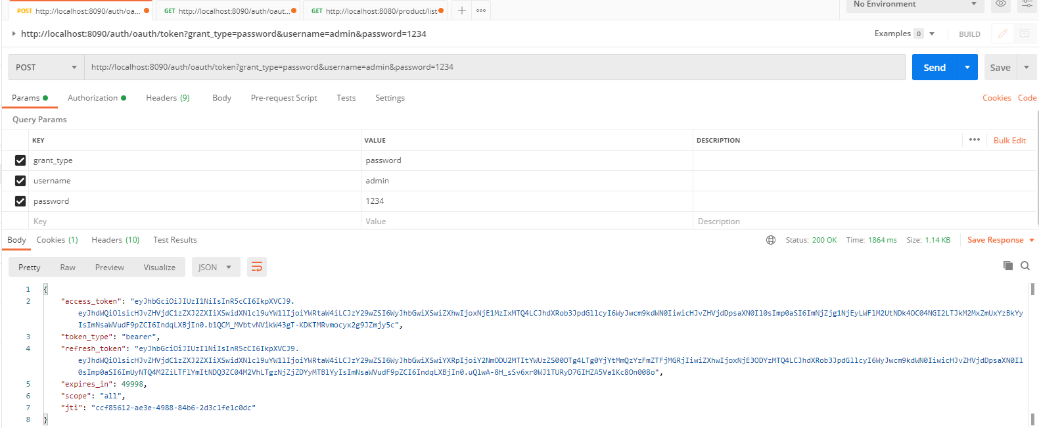Screen dimensions: 1039x428
Task: Click the Save button
Action: click(x=1000, y=67)
